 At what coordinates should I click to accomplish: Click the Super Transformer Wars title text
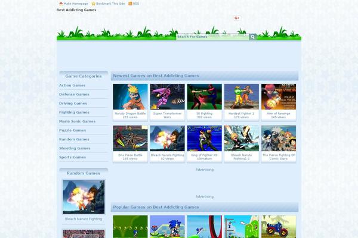[x=167, y=115]
